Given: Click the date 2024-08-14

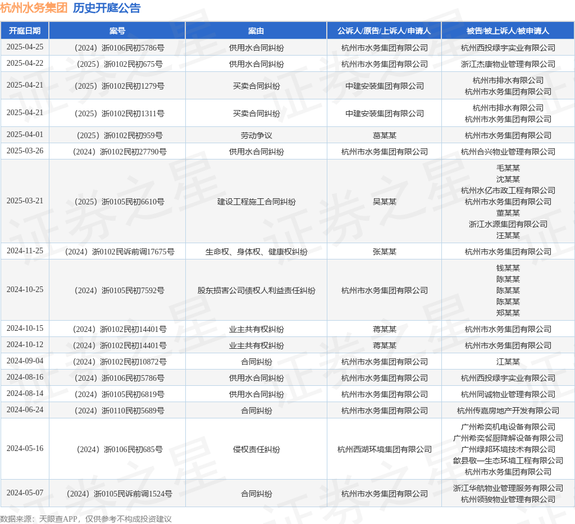Looking at the screenshot, I should coord(25,394).
